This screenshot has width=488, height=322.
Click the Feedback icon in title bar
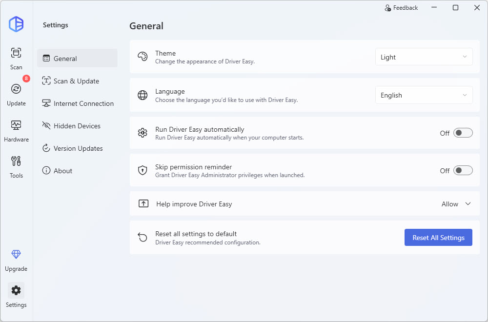coord(388,8)
